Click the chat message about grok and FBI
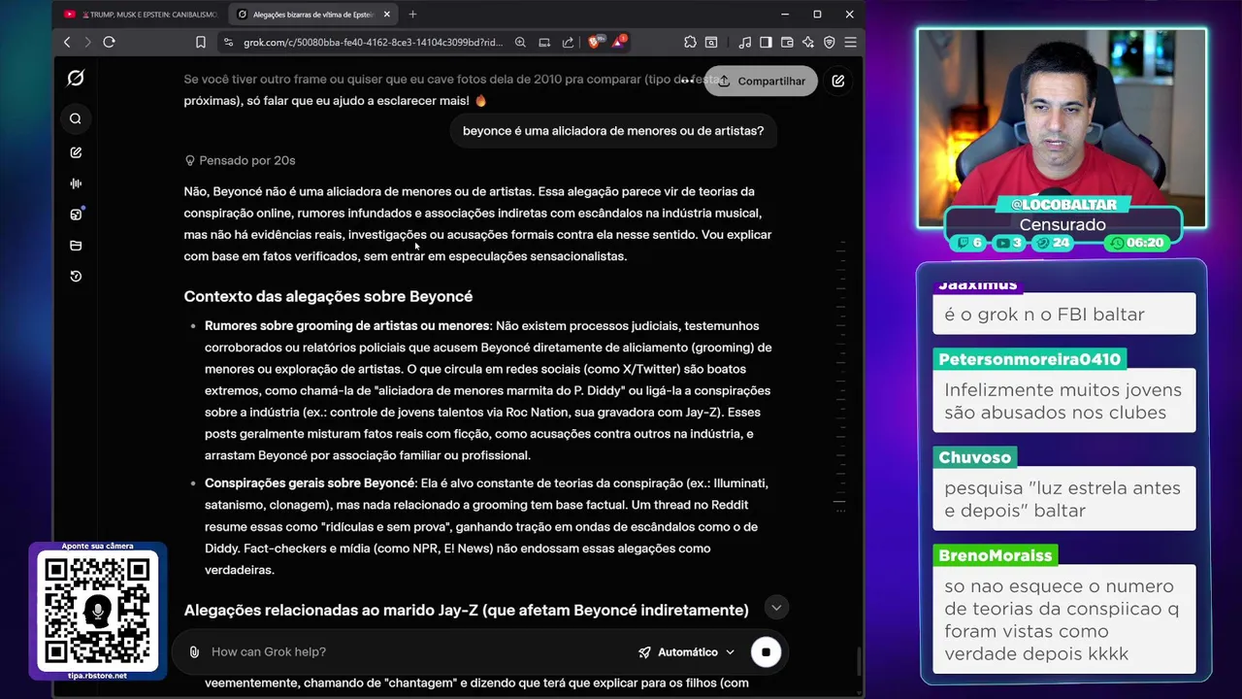1242x699 pixels. point(1064,315)
